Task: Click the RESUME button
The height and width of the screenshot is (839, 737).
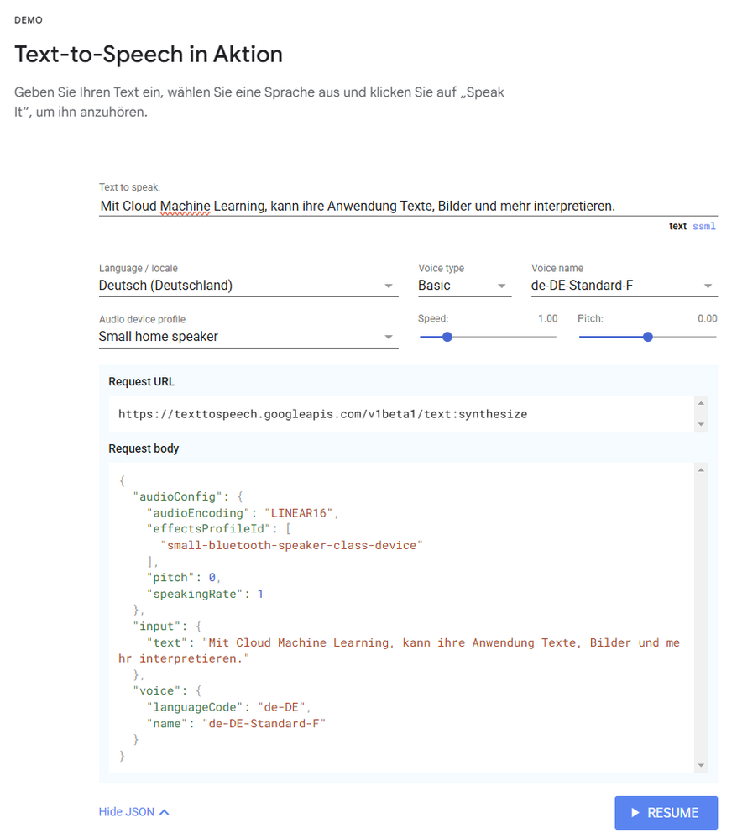Action: pos(666,813)
